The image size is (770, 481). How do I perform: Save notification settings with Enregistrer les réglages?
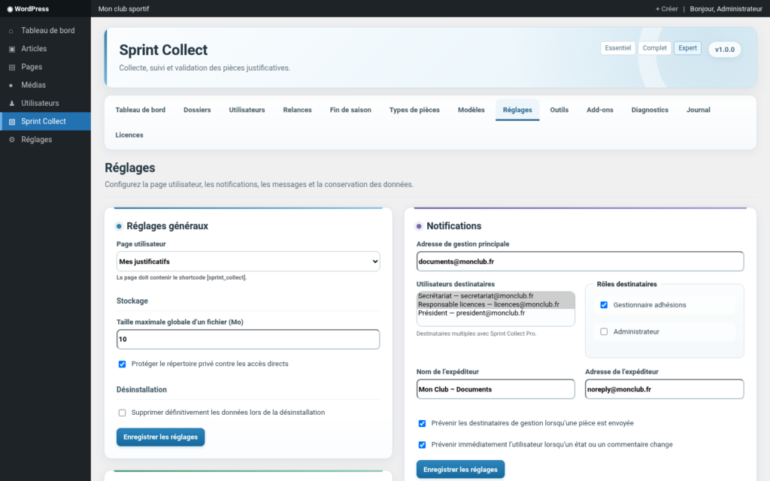[x=461, y=470]
